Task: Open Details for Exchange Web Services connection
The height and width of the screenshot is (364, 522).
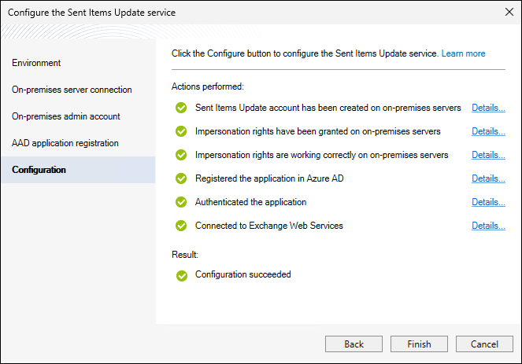Action: [x=488, y=226]
